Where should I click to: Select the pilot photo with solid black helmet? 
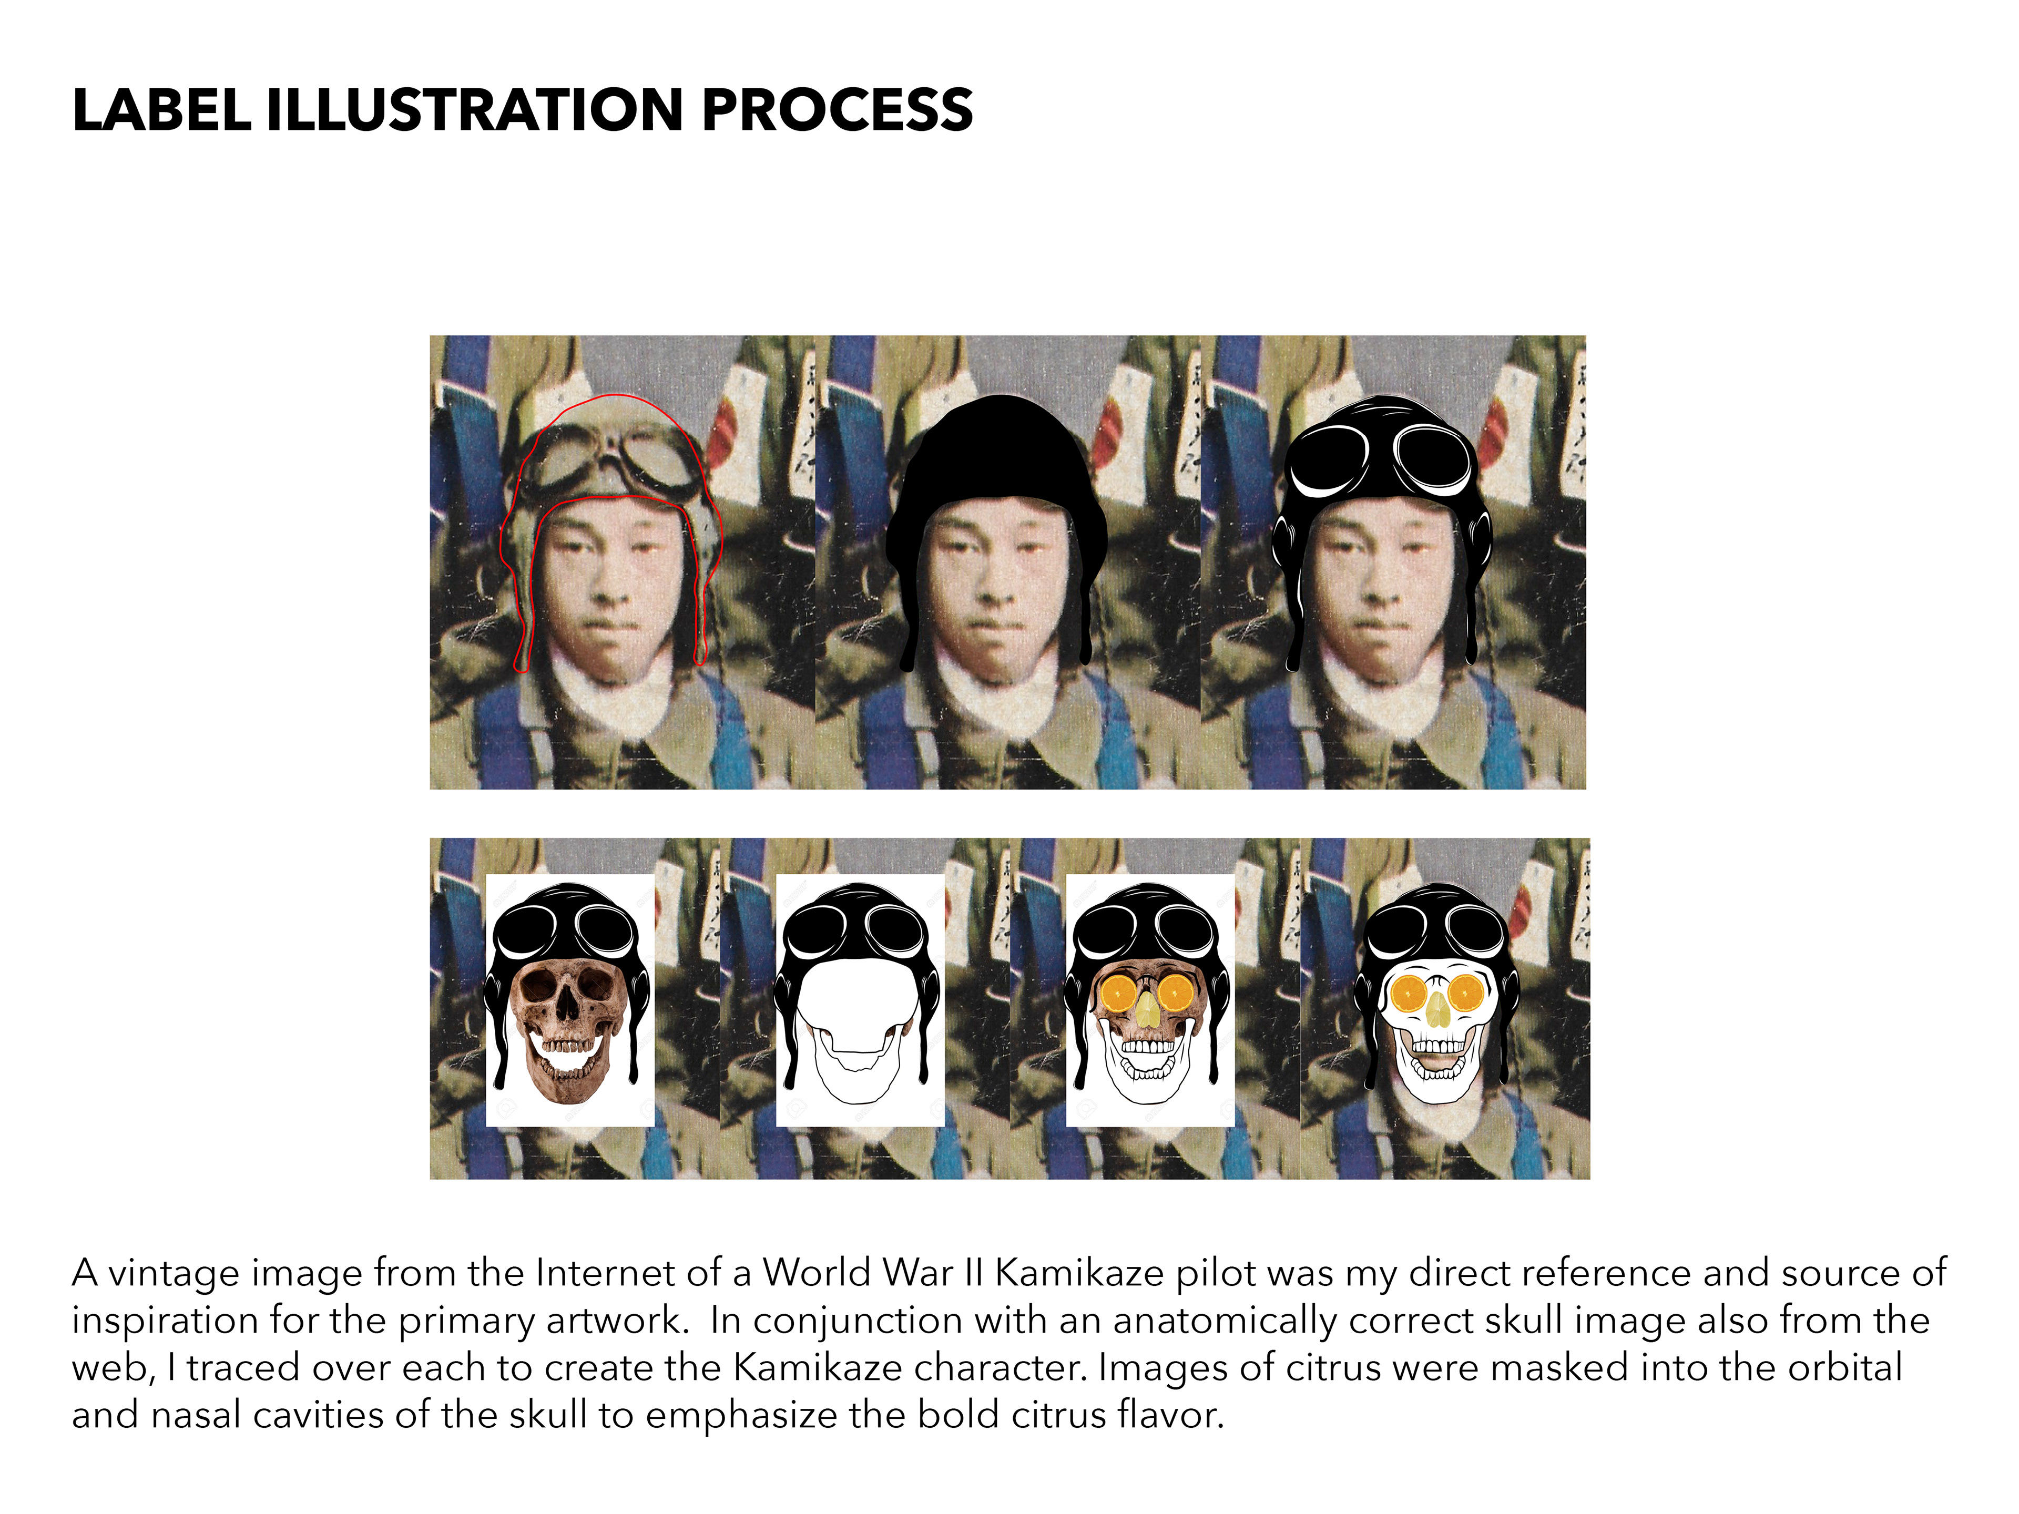(1008, 562)
